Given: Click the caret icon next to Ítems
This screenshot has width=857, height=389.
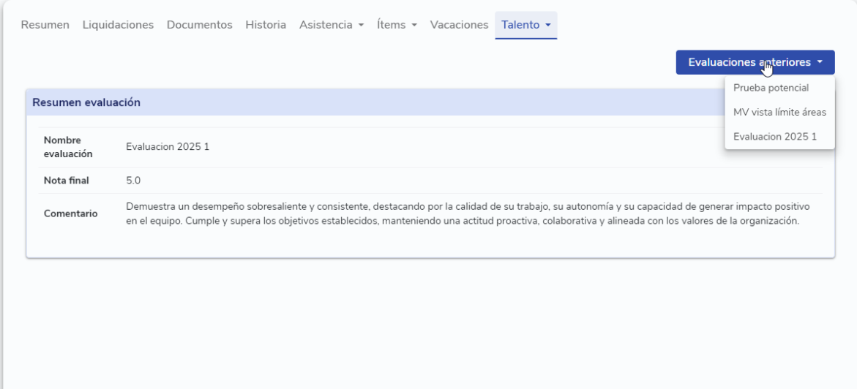Looking at the screenshot, I should click(414, 25).
